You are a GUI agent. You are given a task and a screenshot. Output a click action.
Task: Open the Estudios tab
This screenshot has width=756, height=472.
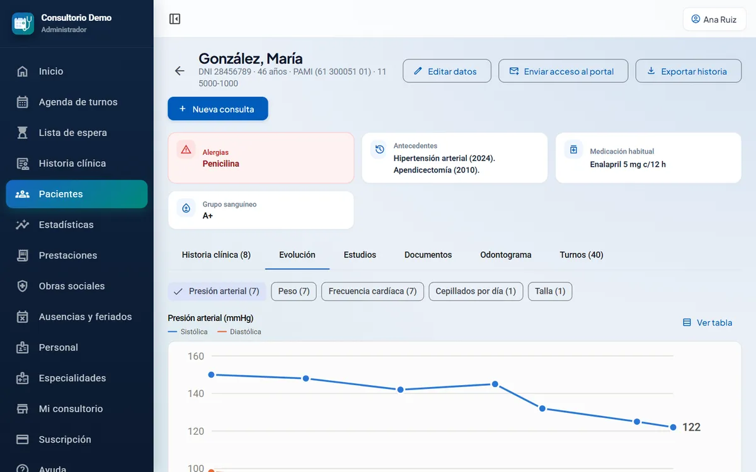[360, 255]
